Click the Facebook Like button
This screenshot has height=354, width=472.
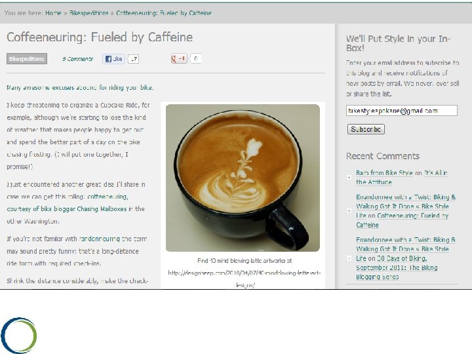[x=114, y=59]
